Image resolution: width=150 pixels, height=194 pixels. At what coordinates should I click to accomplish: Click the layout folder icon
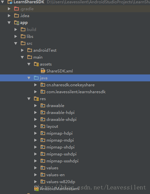click(x=43, y=126)
